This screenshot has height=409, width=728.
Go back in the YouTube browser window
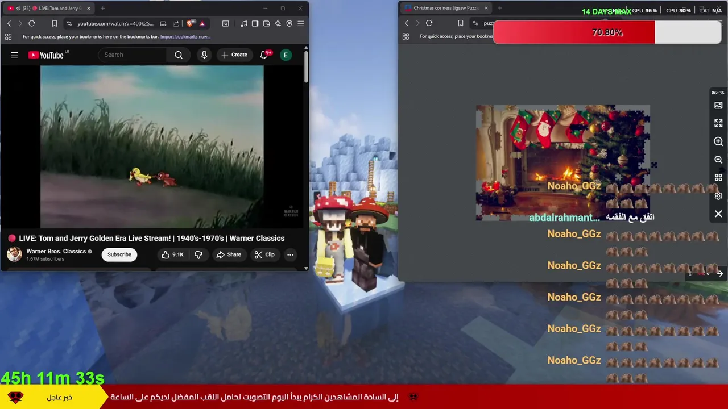click(x=9, y=23)
